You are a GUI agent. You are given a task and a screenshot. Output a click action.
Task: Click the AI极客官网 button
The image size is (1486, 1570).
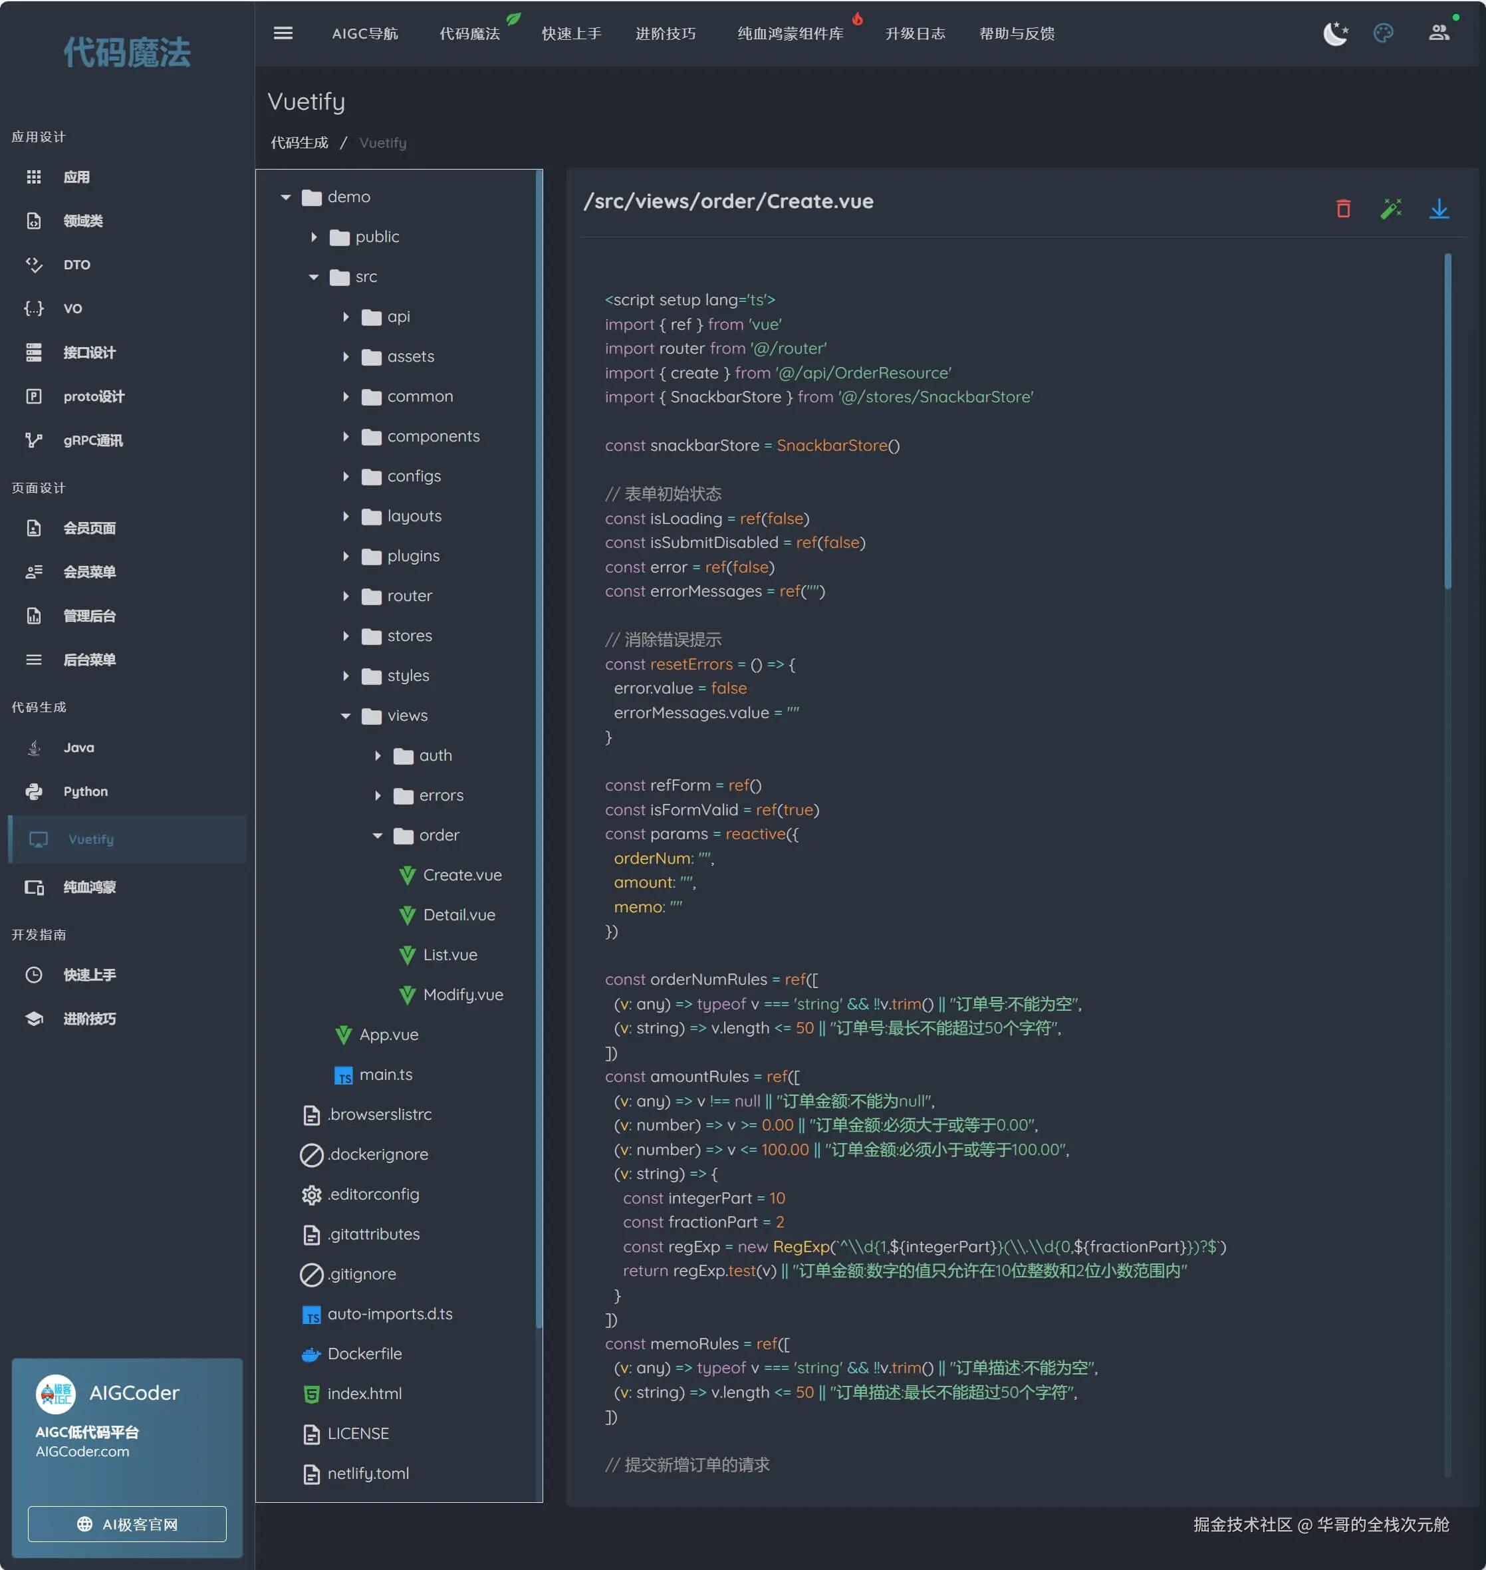pyautogui.click(x=127, y=1524)
